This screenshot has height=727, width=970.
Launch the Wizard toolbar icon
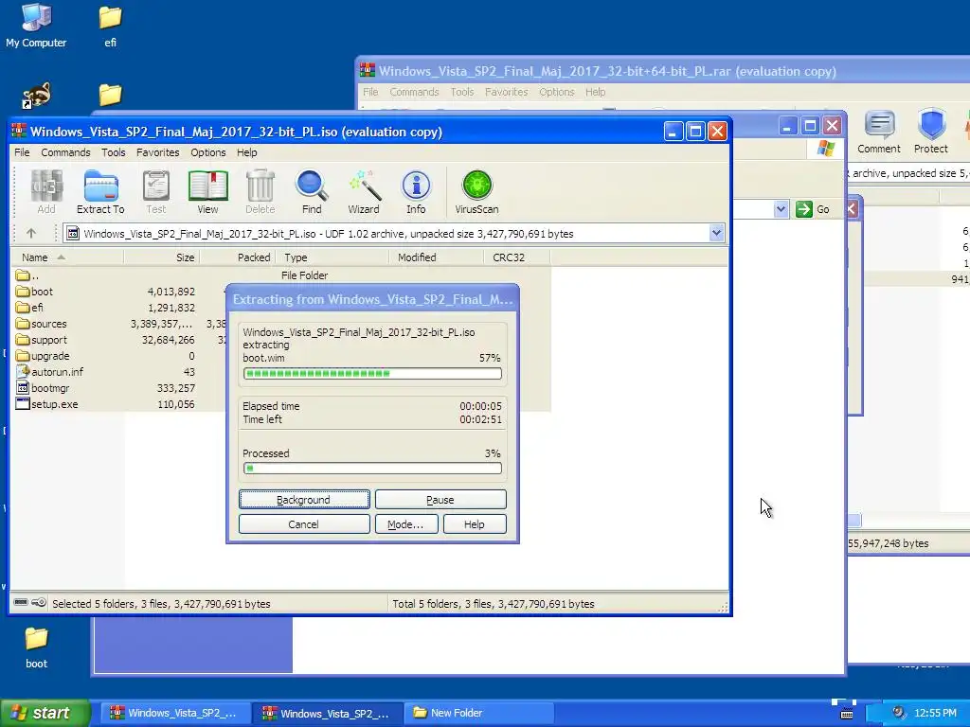364,191
